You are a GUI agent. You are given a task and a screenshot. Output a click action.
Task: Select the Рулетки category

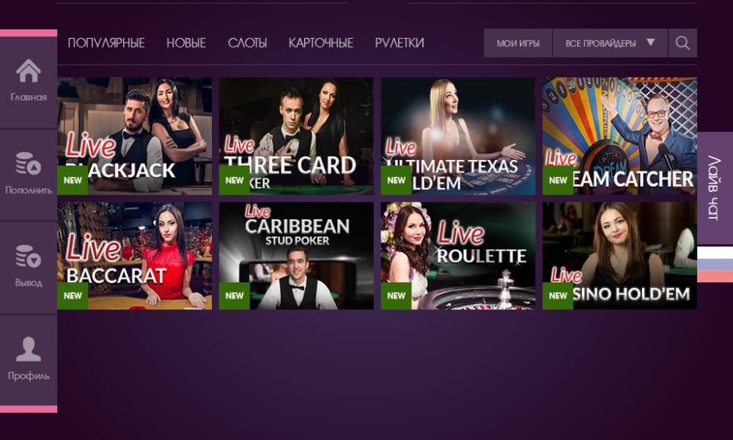(x=399, y=43)
